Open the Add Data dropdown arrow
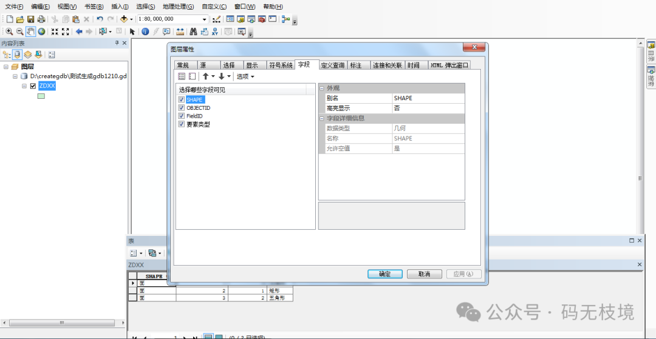 [131, 19]
